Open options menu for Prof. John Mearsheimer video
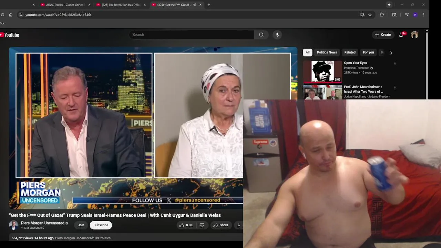Viewport: 441px width, 248px height. click(x=395, y=88)
